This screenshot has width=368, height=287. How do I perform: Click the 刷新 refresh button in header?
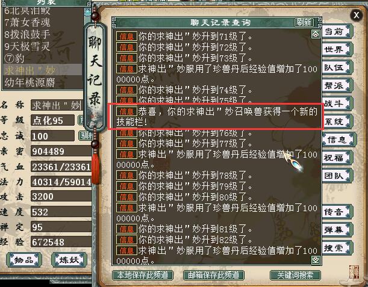pos(304,22)
